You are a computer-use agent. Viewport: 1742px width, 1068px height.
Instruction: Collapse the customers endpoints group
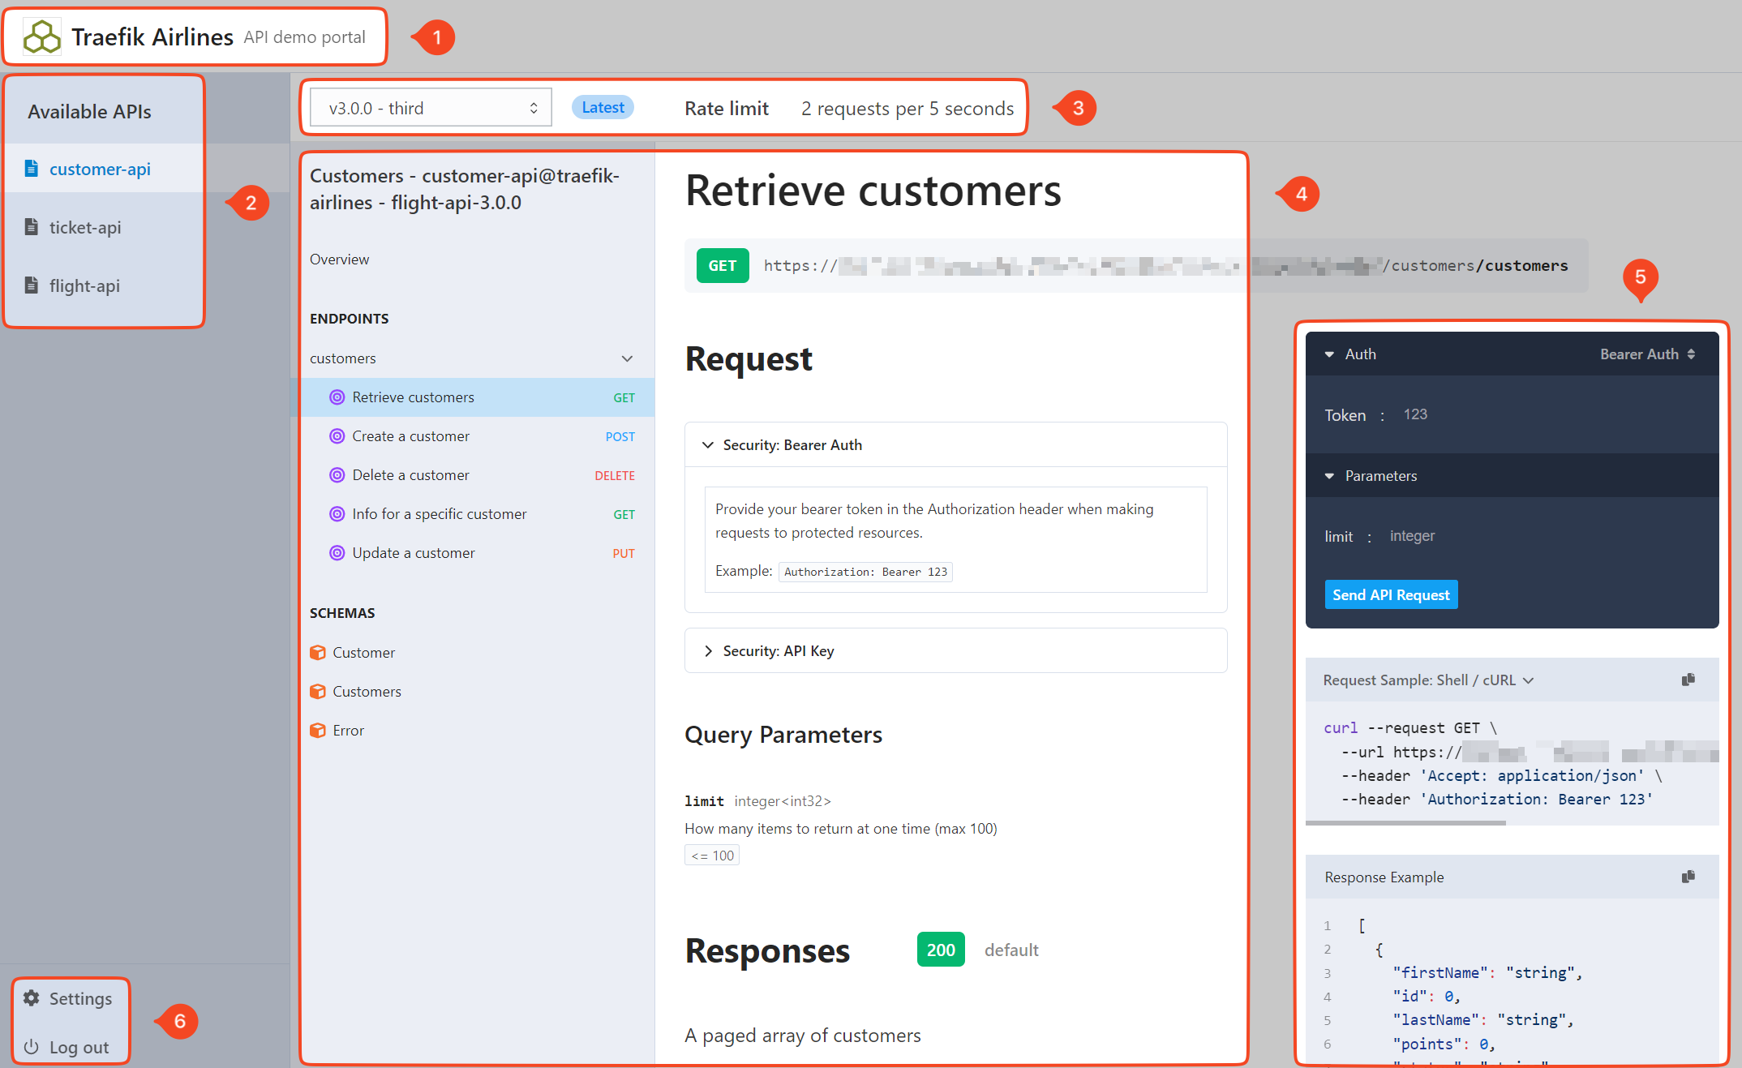tap(627, 358)
